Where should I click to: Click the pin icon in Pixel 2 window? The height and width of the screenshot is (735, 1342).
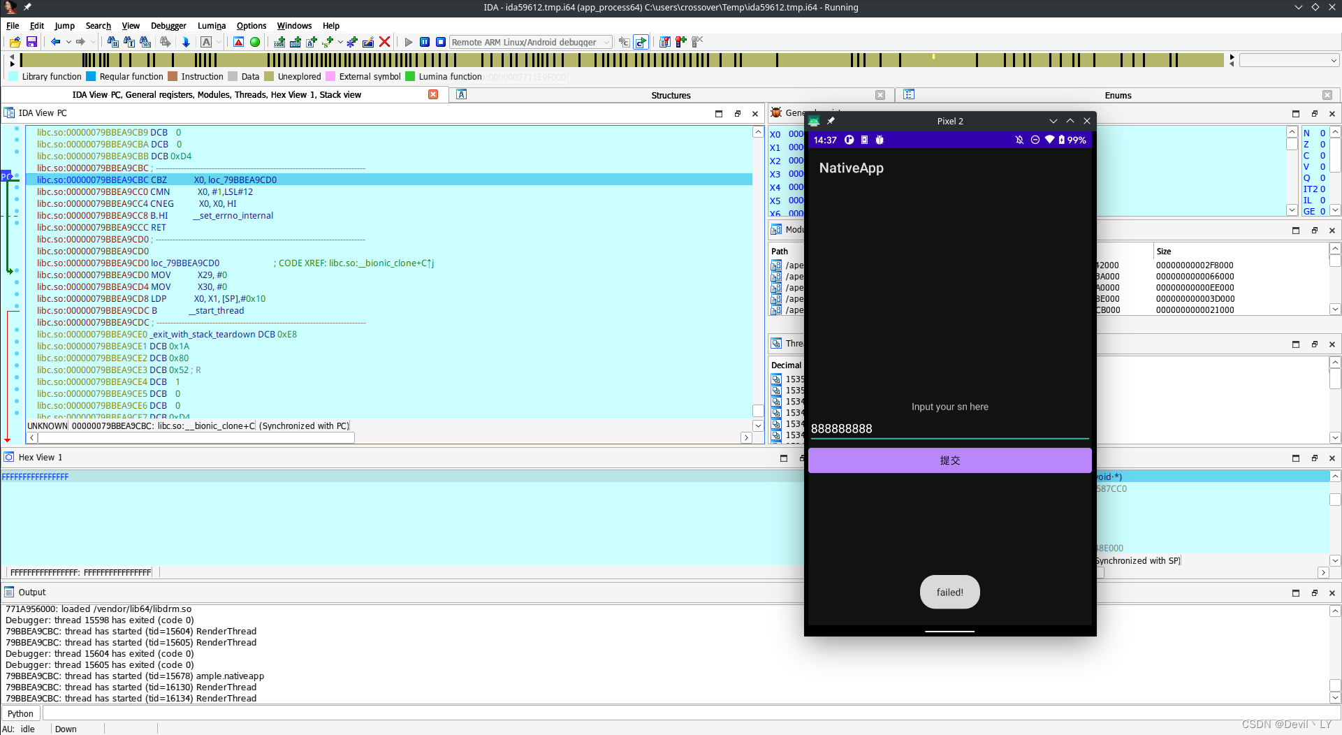tap(831, 121)
